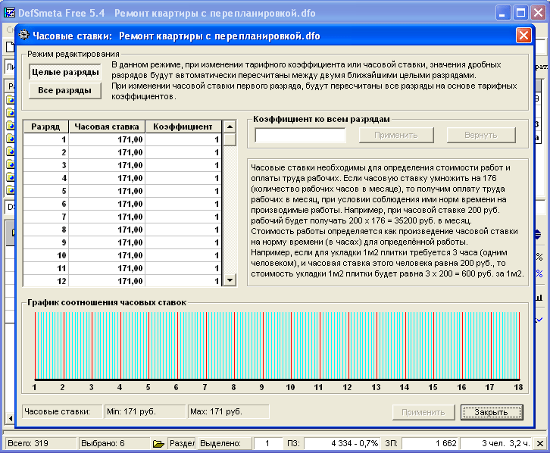Click the "Разряд" column header

tap(46, 127)
